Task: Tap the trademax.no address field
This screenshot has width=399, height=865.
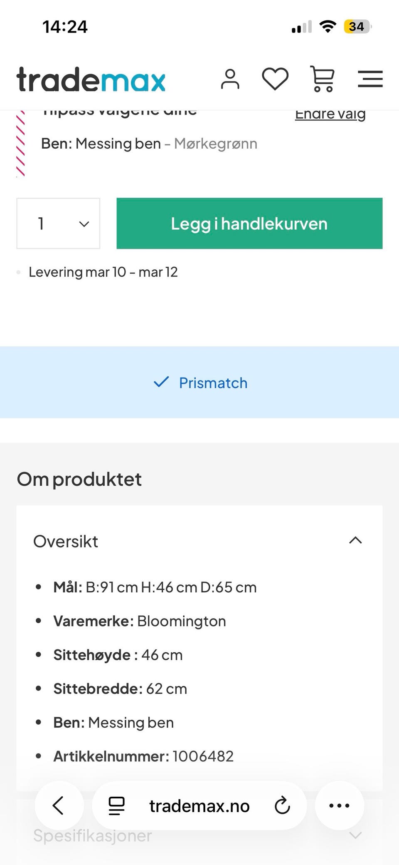Action: [x=199, y=806]
